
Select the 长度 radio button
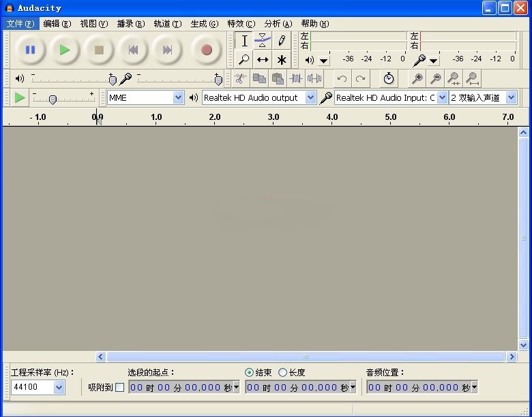282,373
